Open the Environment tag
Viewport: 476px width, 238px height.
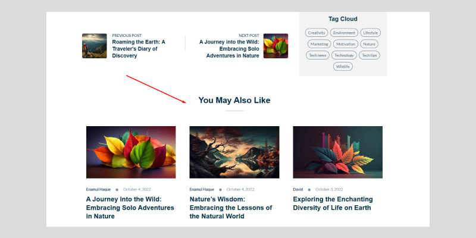[x=344, y=33]
